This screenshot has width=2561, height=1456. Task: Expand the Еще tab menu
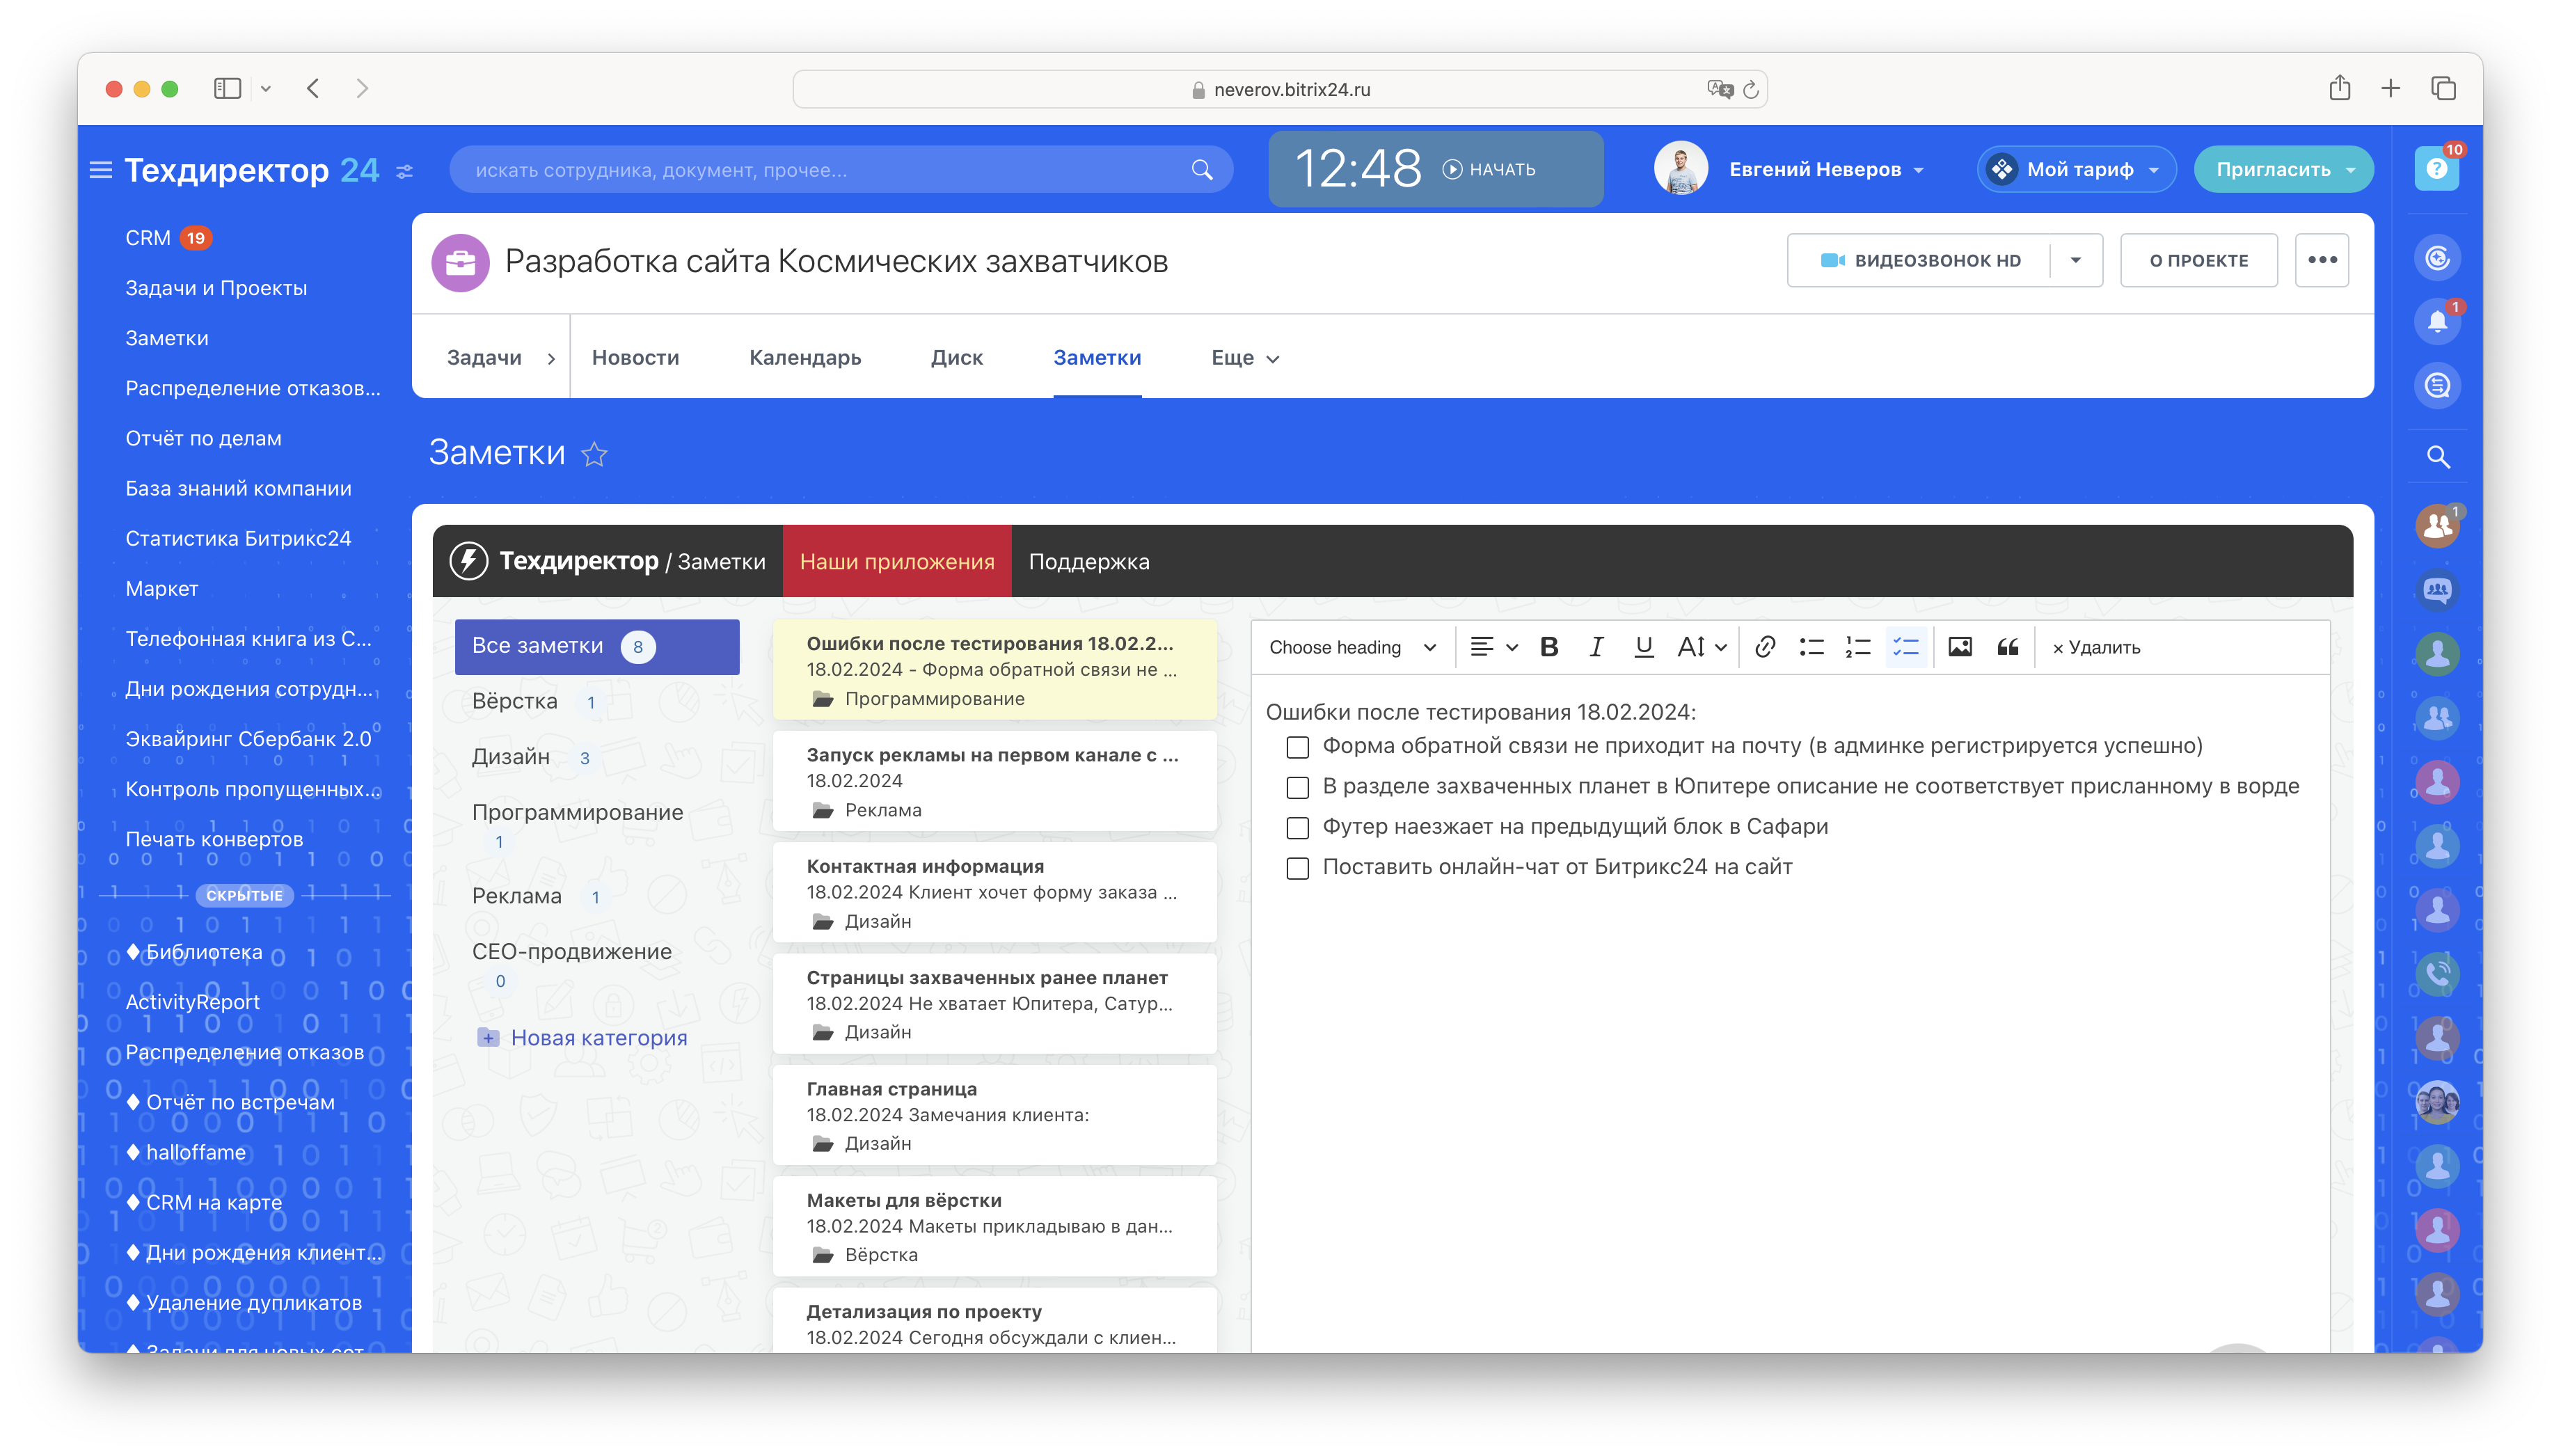[x=1244, y=358]
